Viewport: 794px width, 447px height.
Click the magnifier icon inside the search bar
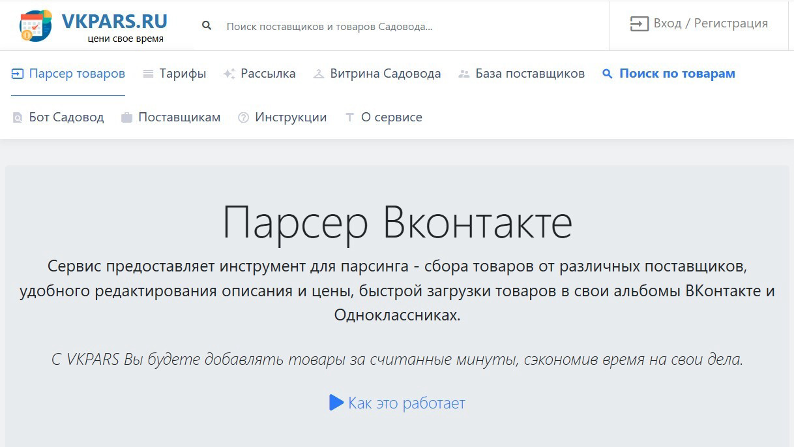click(207, 25)
